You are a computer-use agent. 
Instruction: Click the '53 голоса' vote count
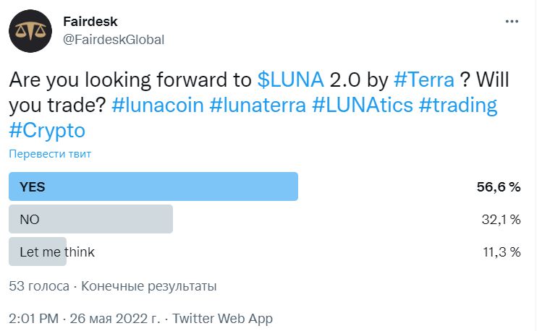[39, 286]
